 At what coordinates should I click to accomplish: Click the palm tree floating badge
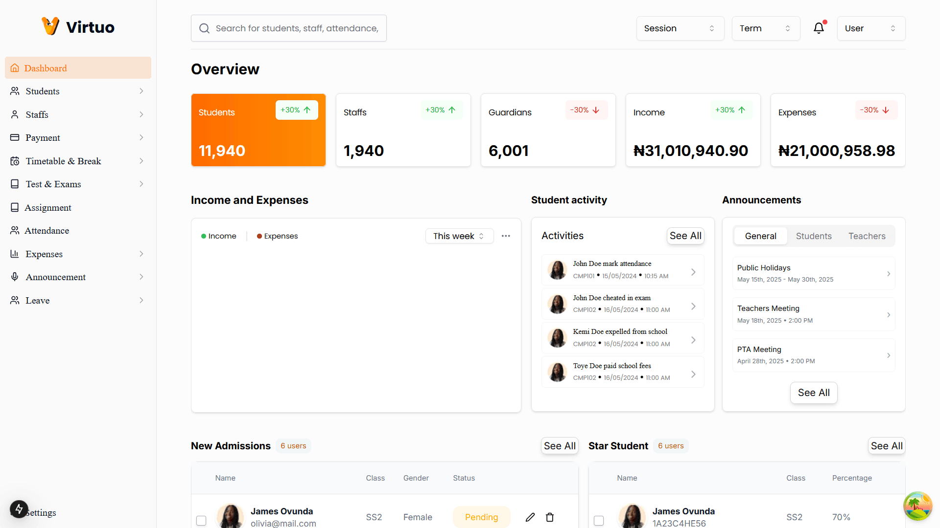click(x=917, y=506)
